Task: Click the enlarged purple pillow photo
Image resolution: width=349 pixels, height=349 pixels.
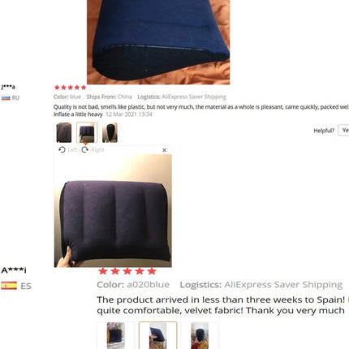Action: point(113,211)
